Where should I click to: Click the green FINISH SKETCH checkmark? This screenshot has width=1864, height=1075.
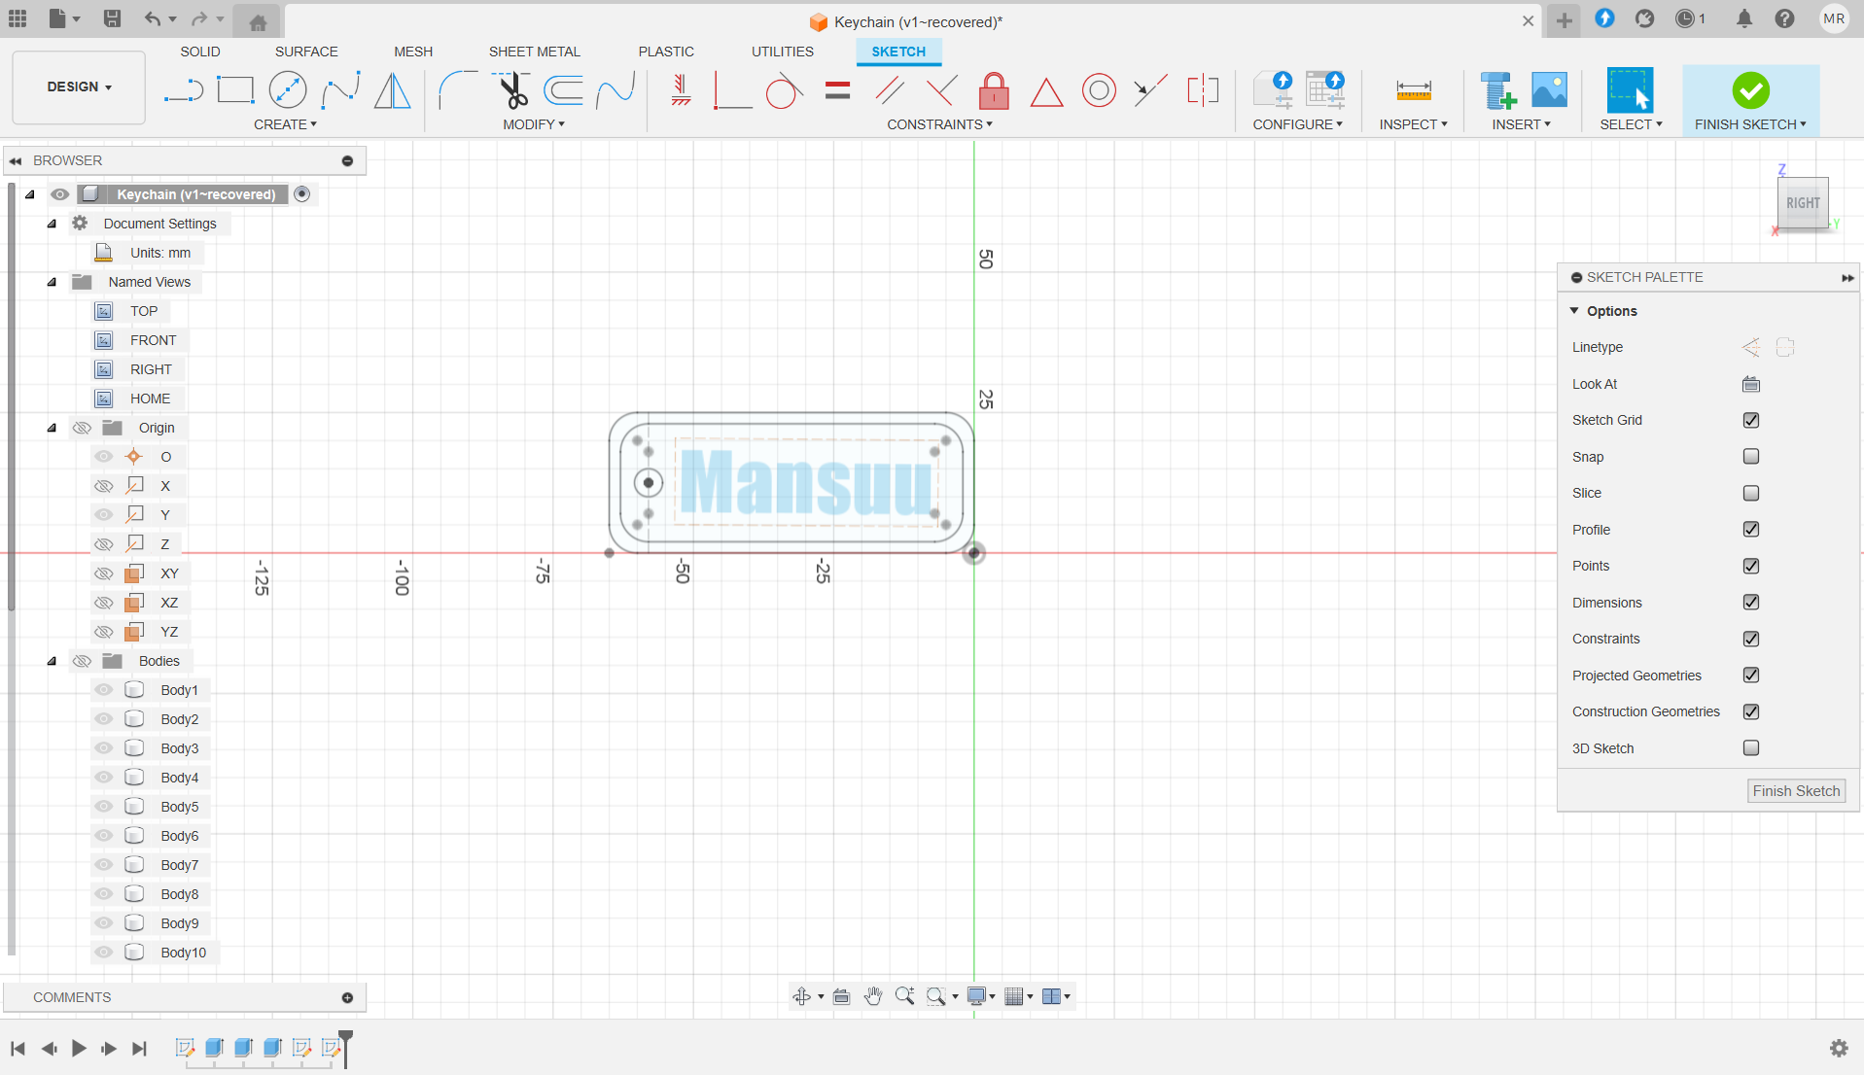point(1750,90)
